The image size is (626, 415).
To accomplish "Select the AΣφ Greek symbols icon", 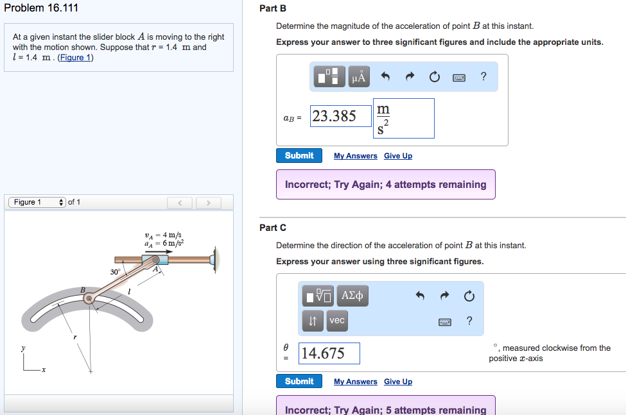I will (x=352, y=296).
